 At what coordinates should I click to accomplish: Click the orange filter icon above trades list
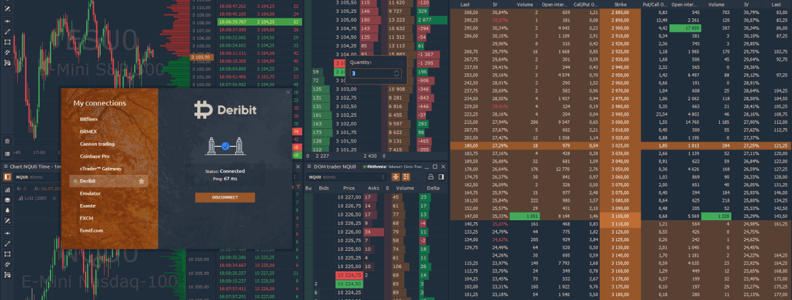[298, 187]
